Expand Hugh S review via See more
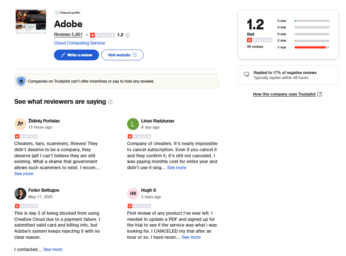The height and width of the screenshot is (256, 346). (x=191, y=237)
